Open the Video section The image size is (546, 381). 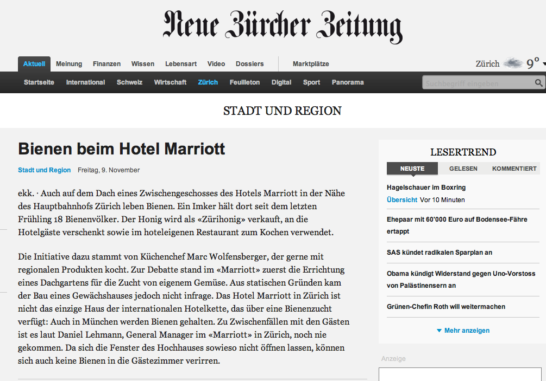[x=216, y=64]
